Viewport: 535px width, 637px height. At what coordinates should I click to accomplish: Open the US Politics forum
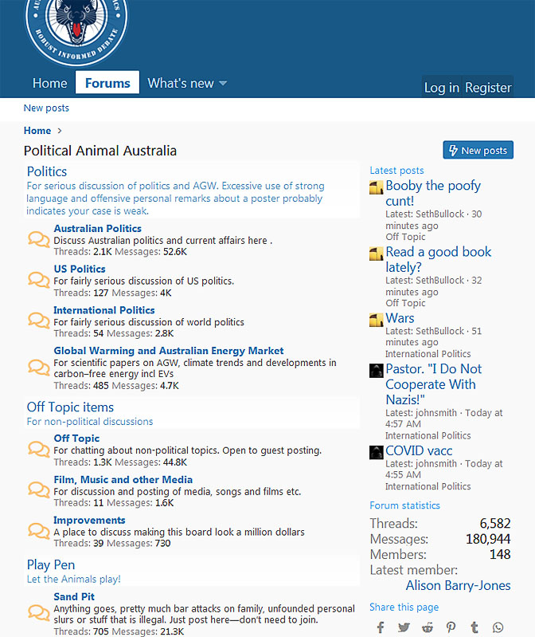click(80, 269)
